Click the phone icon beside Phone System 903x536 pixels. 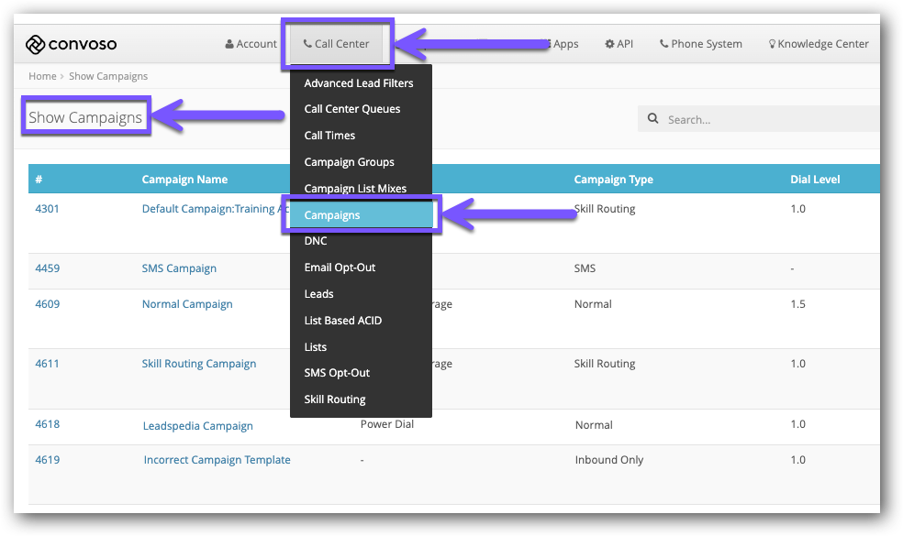pos(663,43)
